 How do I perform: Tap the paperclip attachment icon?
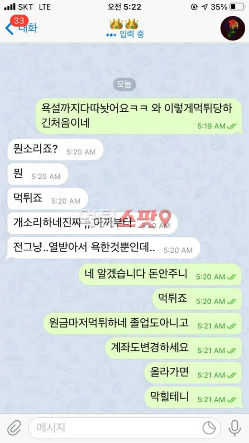(14, 428)
